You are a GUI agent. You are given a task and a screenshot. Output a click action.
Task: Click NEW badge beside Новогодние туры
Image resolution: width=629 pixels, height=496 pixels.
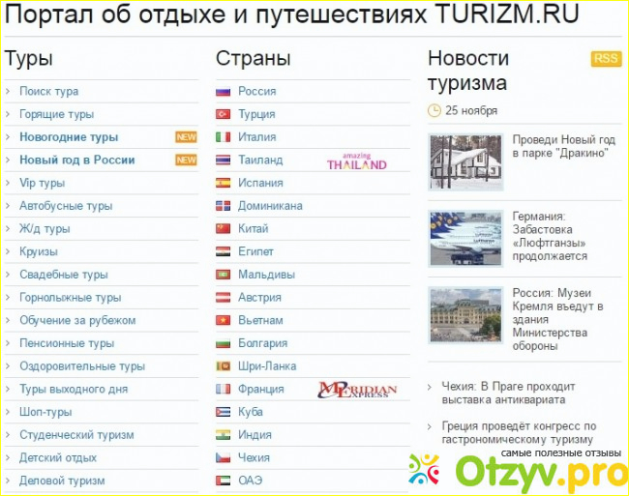point(186,137)
